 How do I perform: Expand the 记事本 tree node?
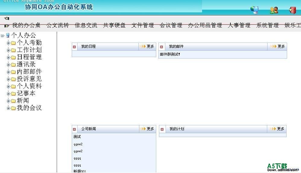(8, 94)
